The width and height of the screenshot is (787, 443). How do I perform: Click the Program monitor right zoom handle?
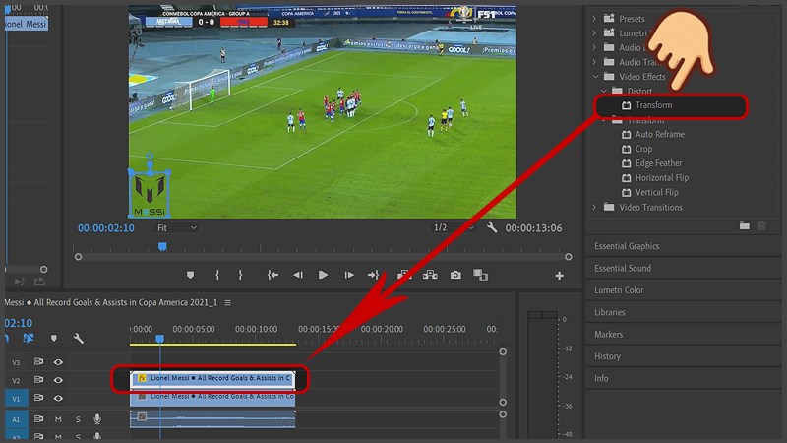(x=569, y=257)
